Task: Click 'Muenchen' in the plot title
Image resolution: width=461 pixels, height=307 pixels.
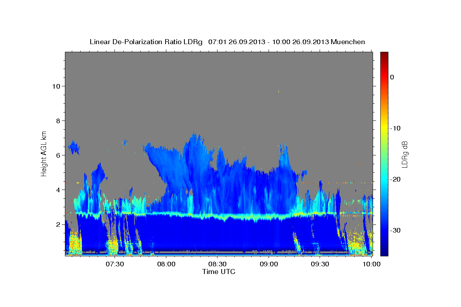Action: pos(348,42)
